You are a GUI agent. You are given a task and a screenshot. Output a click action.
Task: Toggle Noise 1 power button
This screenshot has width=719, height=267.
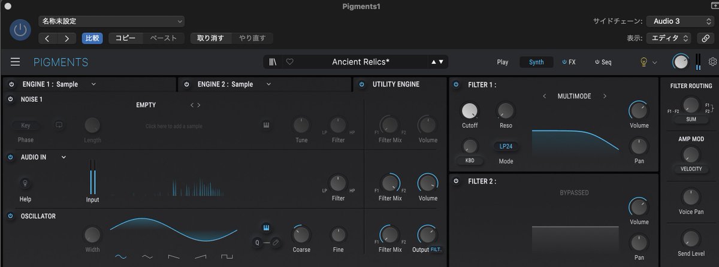(10, 99)
